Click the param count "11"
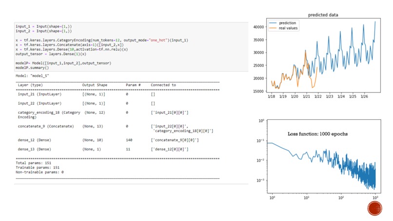 point(128,149)
